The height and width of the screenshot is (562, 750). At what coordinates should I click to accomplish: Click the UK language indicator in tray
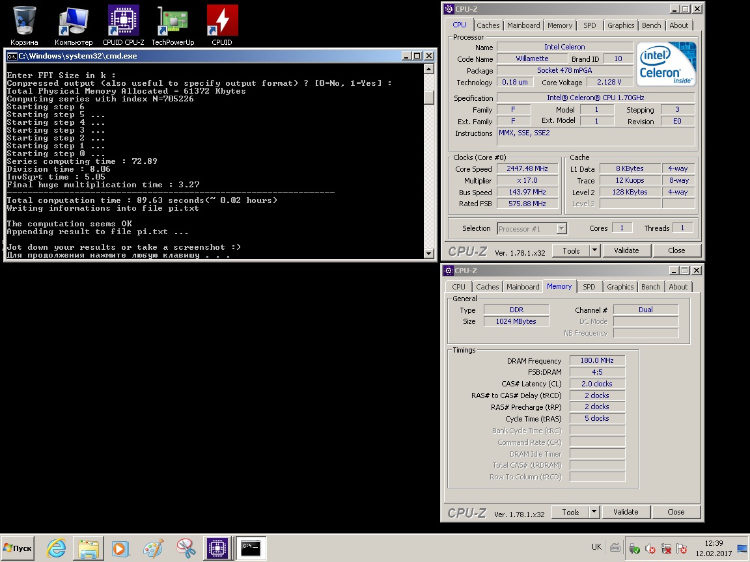tap(596, 547)
